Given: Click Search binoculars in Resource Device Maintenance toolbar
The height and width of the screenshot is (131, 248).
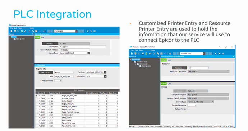Looking at the screenshot, I should pos(170,53).
